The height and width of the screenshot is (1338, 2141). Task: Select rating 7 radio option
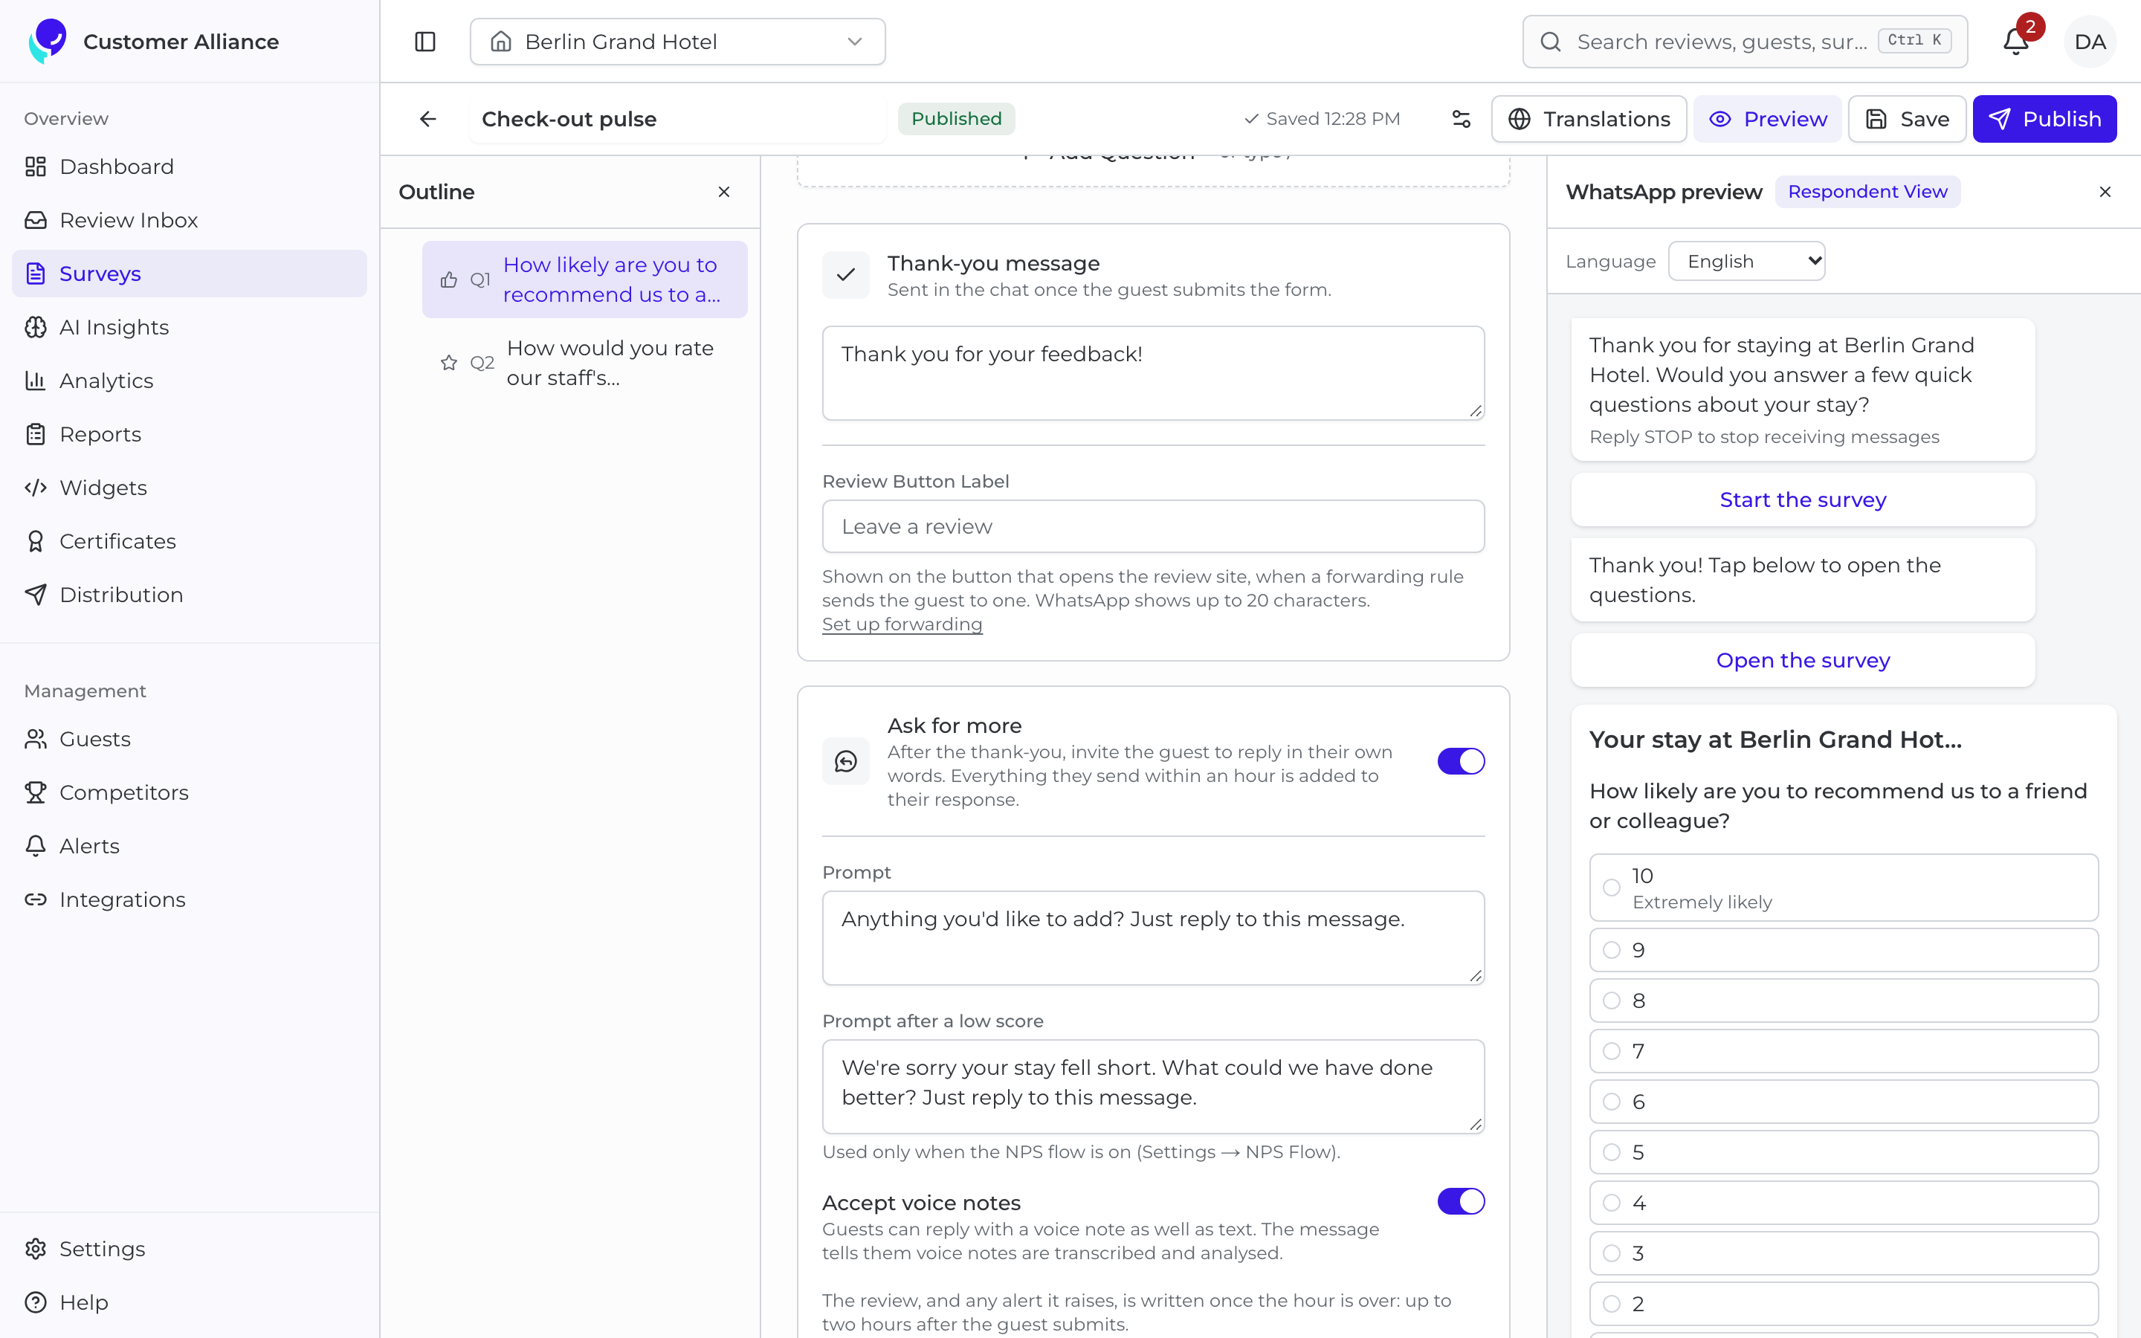(1844, 1051)
